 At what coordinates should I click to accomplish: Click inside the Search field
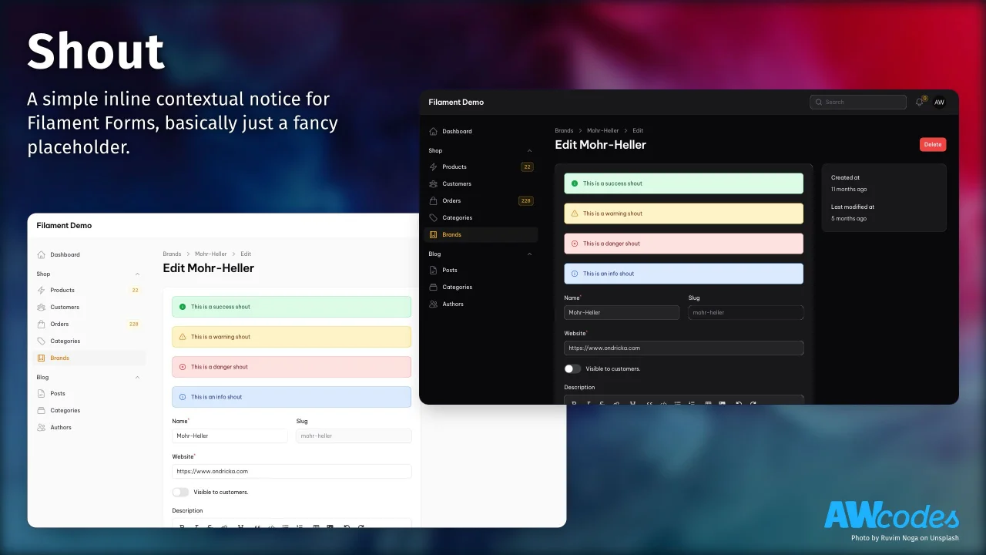(857, 101)
